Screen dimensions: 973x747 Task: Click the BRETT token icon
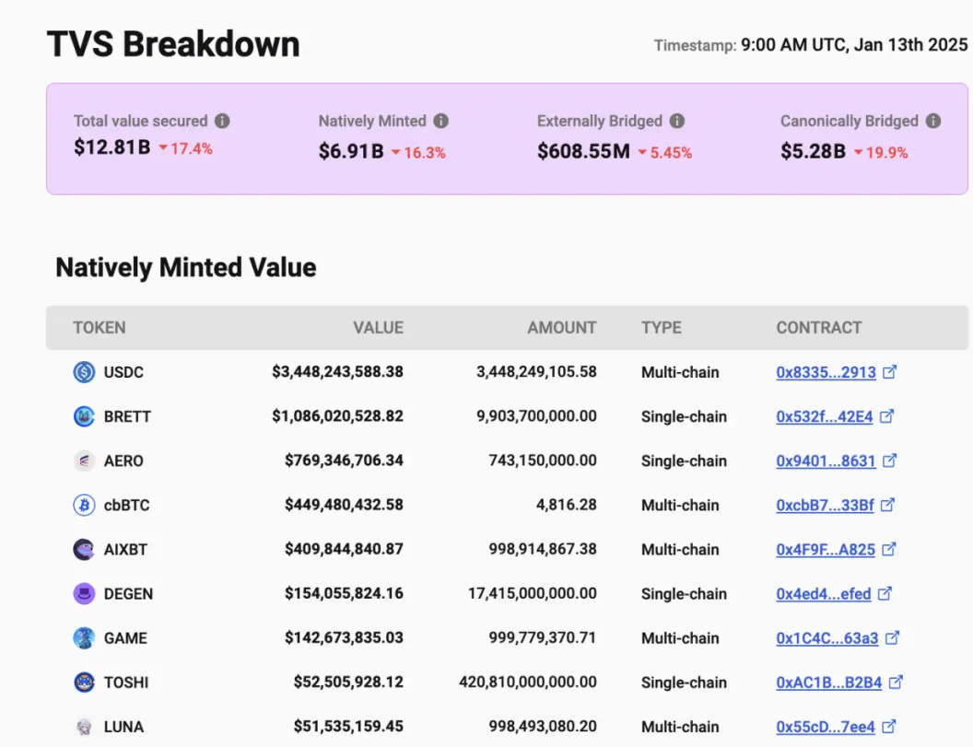click(x=84, y=416)
